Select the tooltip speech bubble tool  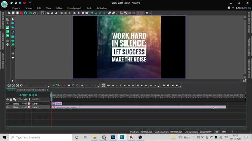click(13, 58)
